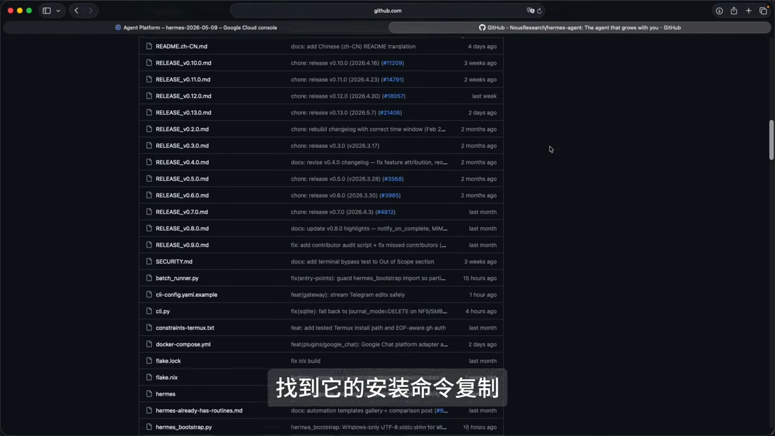Screen dimensions: 775x436
Task: Open RELEASE_v0.5.0.md file
Action: point(182,179)
